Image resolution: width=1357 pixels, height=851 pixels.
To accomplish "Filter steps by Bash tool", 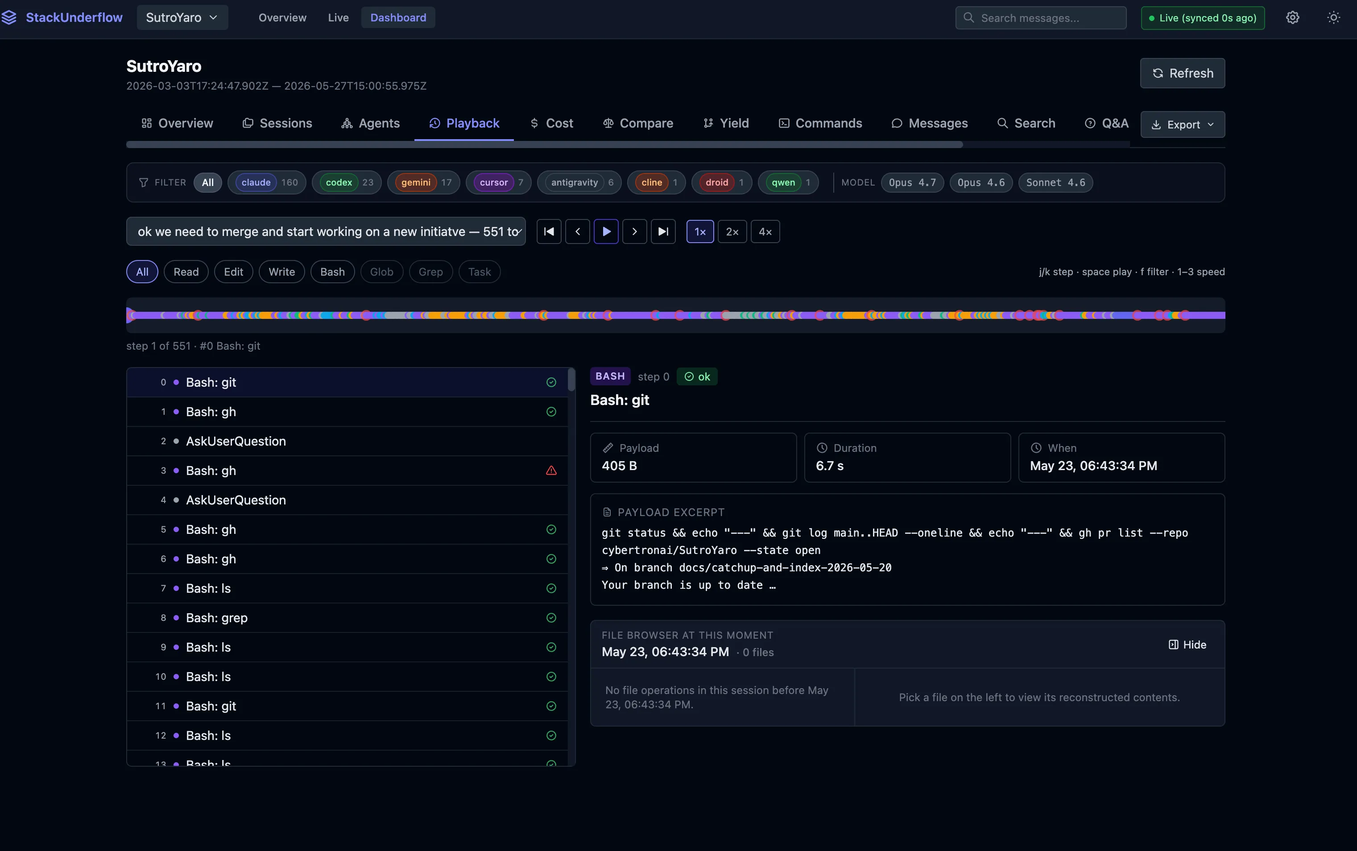I will [x=332, y=272].
